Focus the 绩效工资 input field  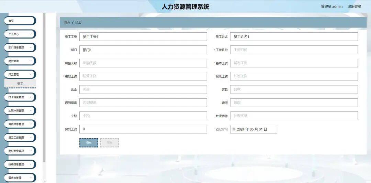pyautogui.click(x=143, y=76)
